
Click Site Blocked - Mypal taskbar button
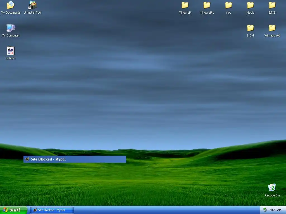pyautogui.click(x=52, y=210)
